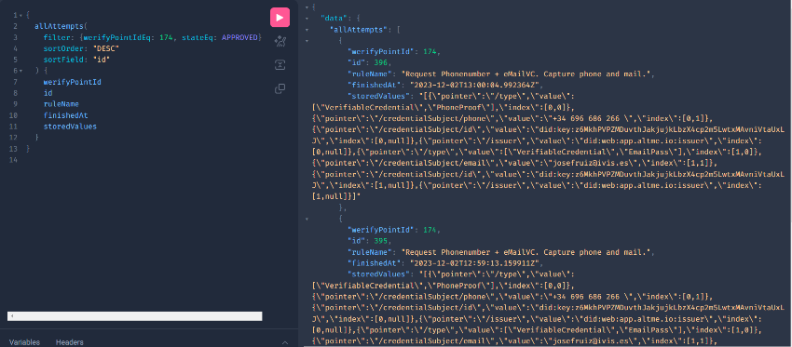Fold the "data" object in the response
Image resolution: width=792 pixels, height=347 pixels.
pos(307,19)
